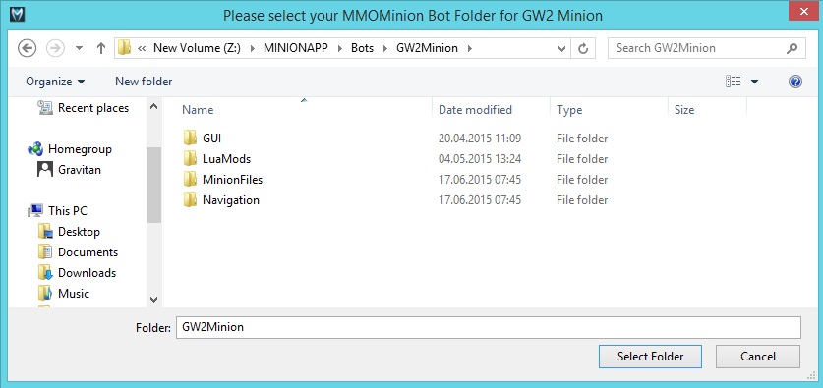Select the GUI folder icon
Screen dimensions: 823x388
(x=190, y=139)
